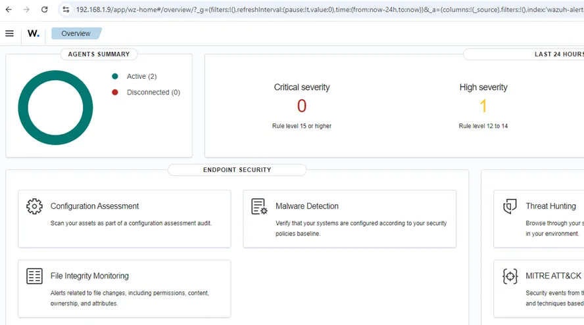Click 'Scan your assets' description text

(131, 223)
